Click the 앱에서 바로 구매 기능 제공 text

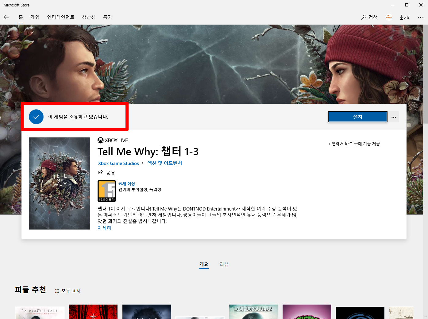click(x=354, y=144)
